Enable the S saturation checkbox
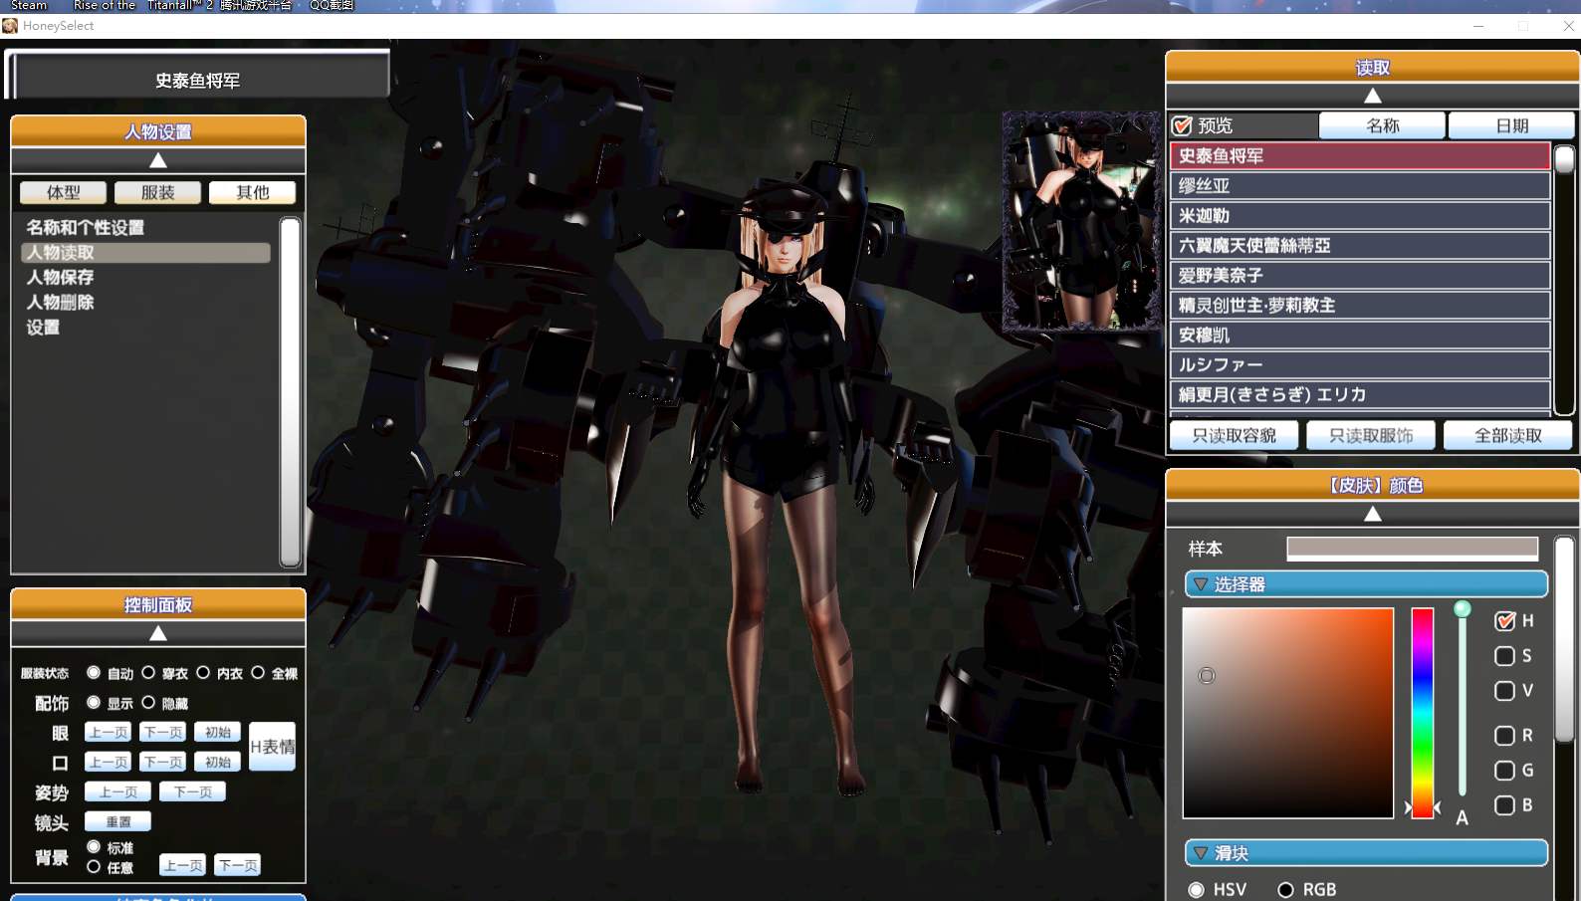 [1504, 656]
